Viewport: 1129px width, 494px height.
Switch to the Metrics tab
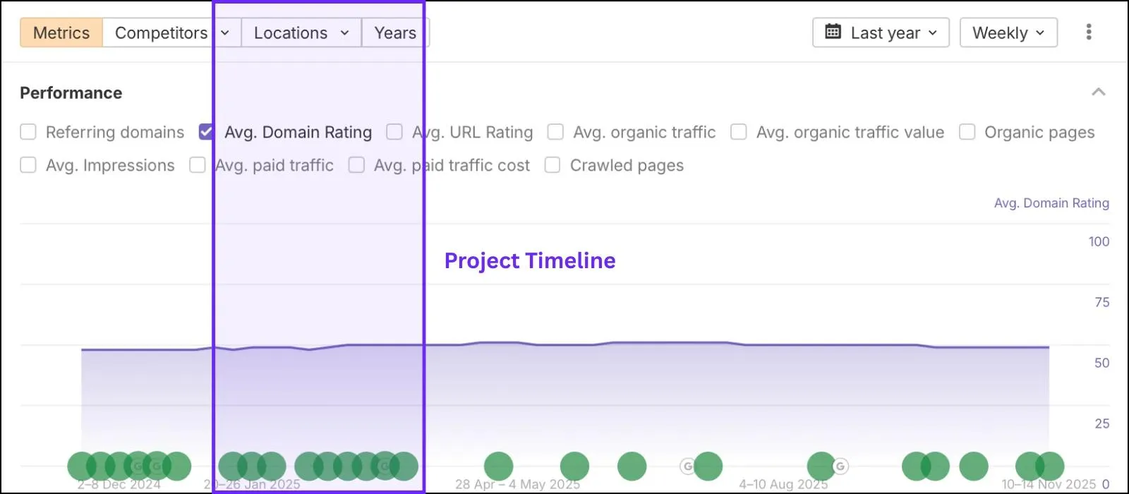pos(61,32)
